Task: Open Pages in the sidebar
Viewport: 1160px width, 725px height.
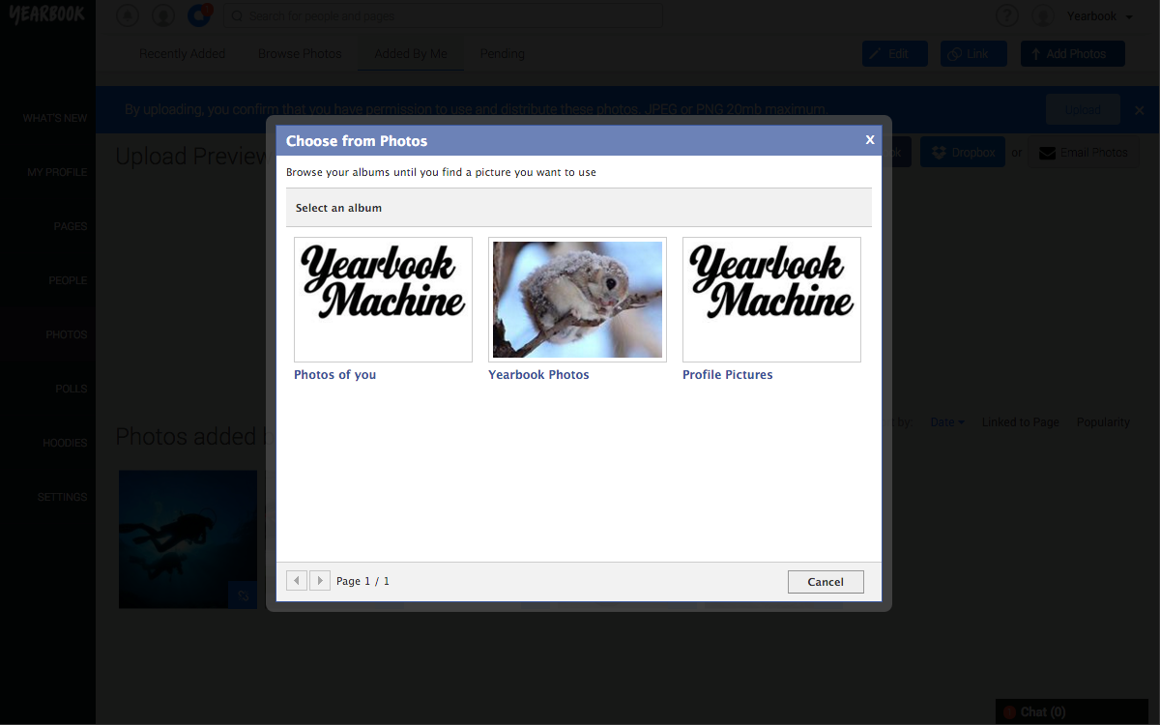Action: click(x=71, y=226)
